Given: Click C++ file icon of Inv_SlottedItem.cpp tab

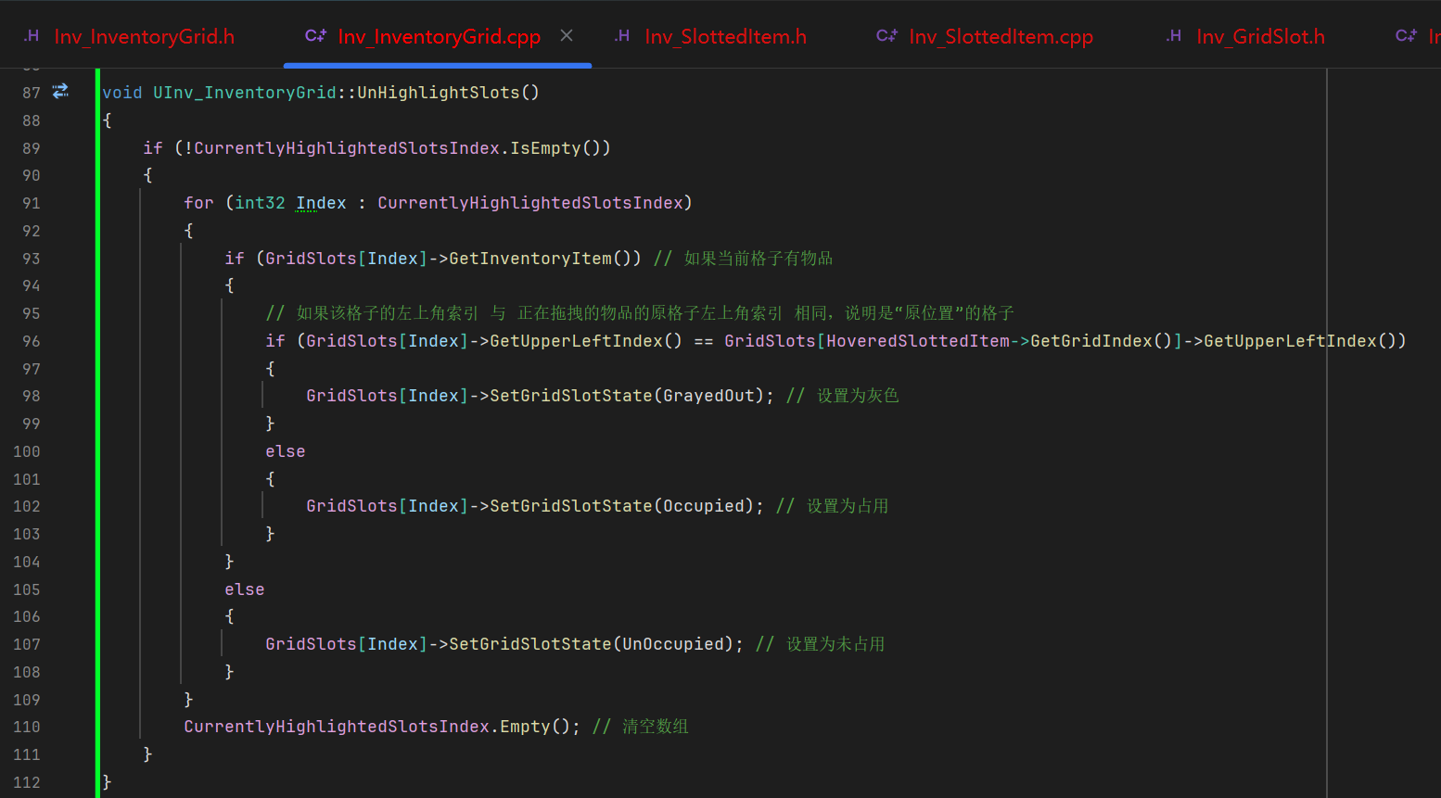Looking at the screenshot, I should coord(886,35).
